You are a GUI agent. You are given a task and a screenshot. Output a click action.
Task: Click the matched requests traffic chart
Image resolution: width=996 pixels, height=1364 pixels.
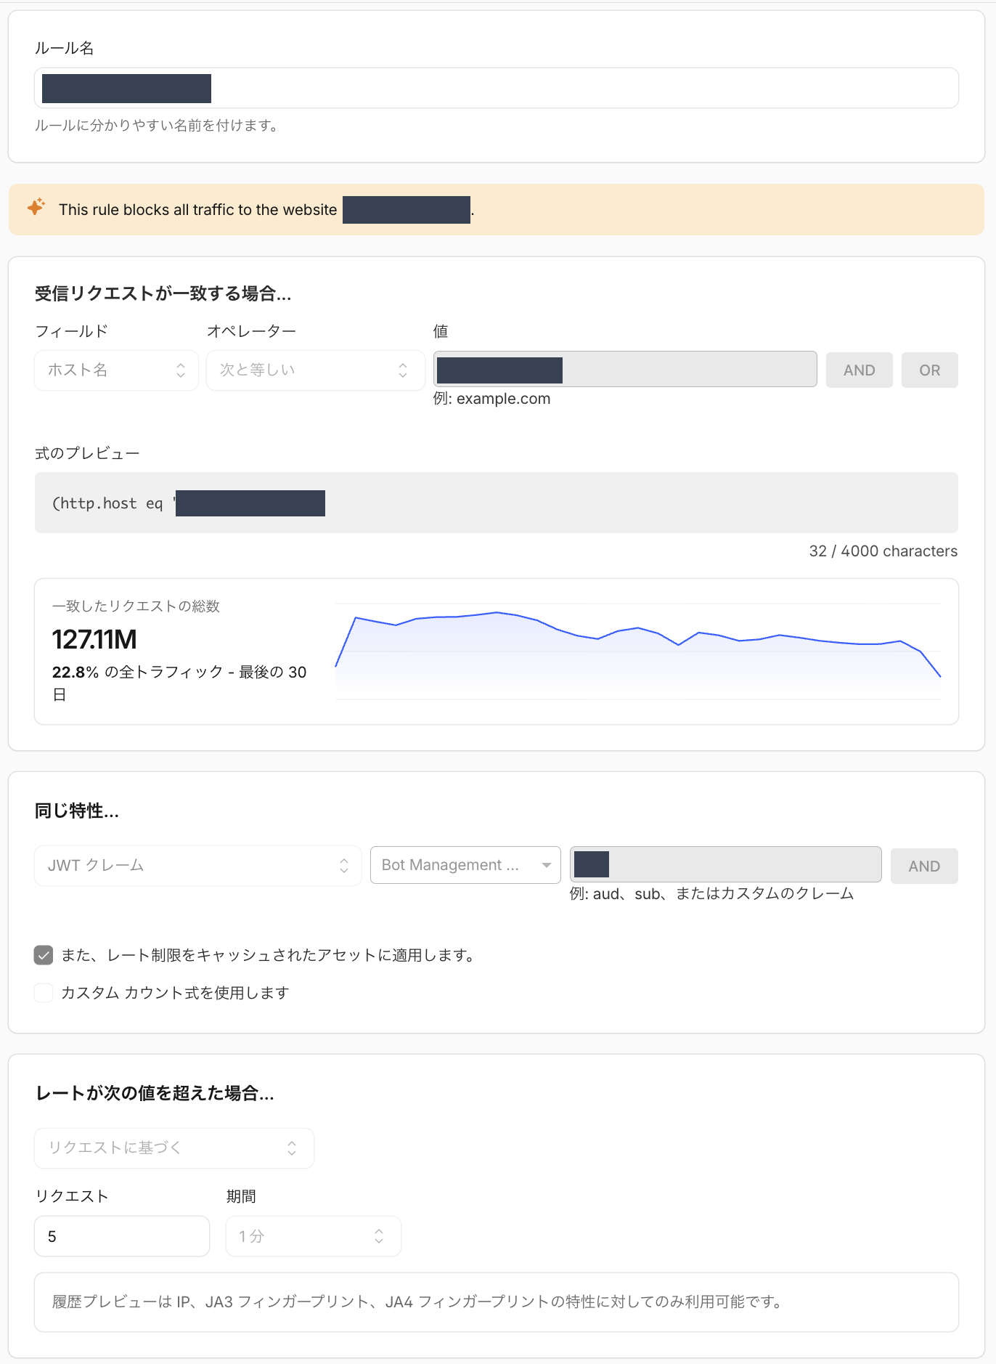[x=638, y=650]
